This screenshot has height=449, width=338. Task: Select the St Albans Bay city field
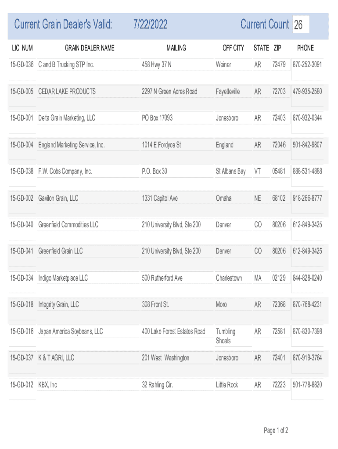(230, 171)
